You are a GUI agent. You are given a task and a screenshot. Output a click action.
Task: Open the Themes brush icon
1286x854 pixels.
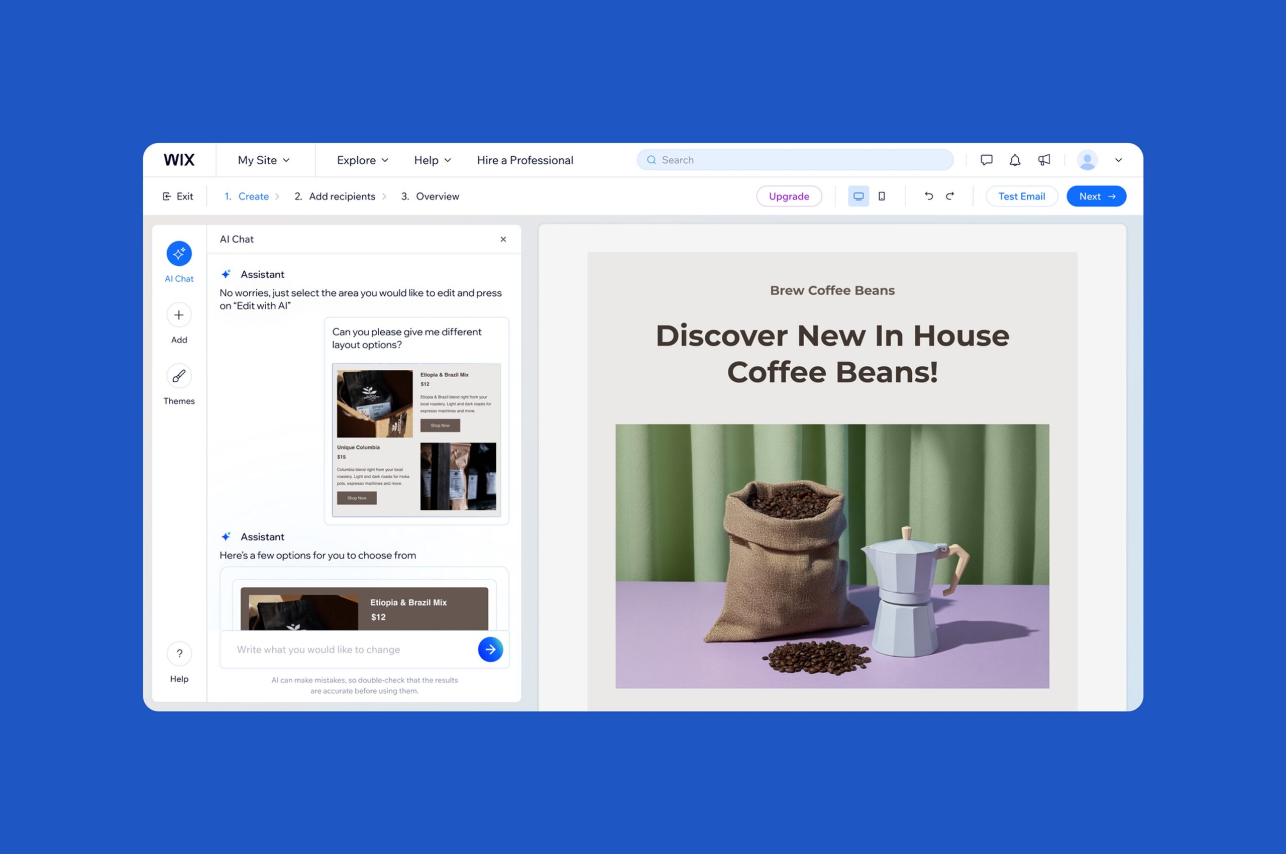click(x=179, y=376)
